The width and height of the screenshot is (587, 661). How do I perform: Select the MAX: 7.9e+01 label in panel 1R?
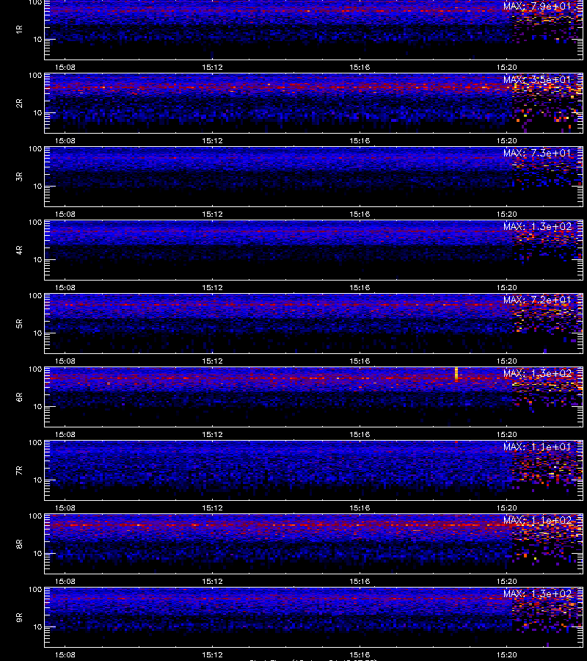(x=537, y=7)
